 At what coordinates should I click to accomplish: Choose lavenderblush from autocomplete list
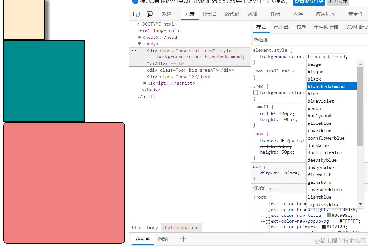coord(332,190)
